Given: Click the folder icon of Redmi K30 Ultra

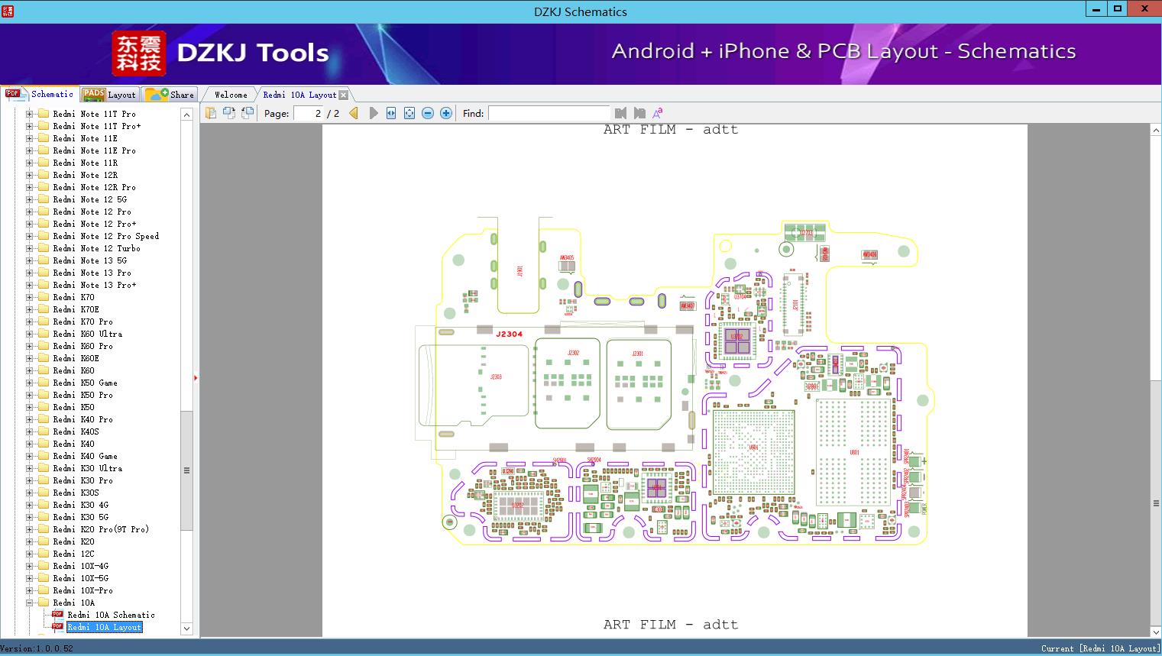Looking at the screenshot, I should point(44,468).
